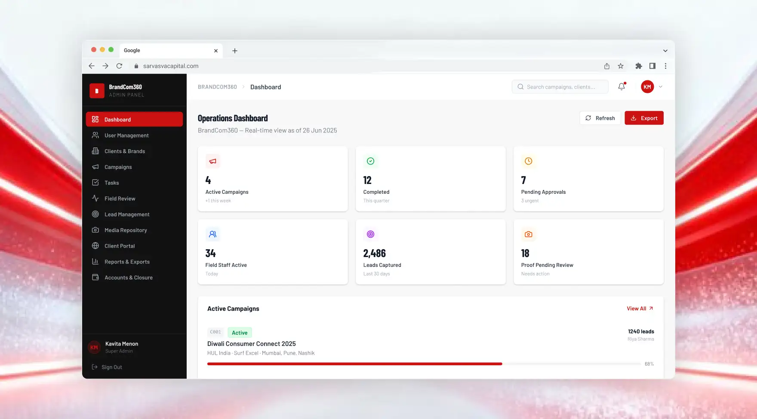Click the Active Campaigns megaphone icon
This screenshot has width=757, height=419.
pos(212,161)
